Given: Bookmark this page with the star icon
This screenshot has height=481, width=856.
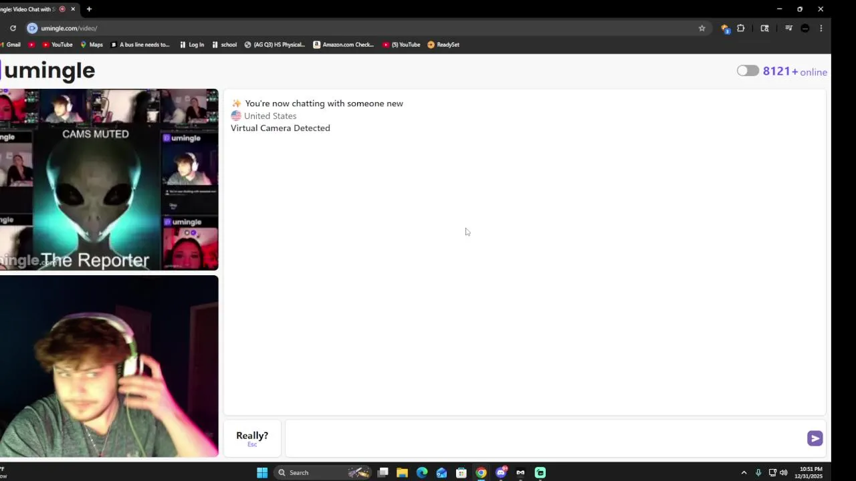Looking at the screenshot, I should coord(702,28).
